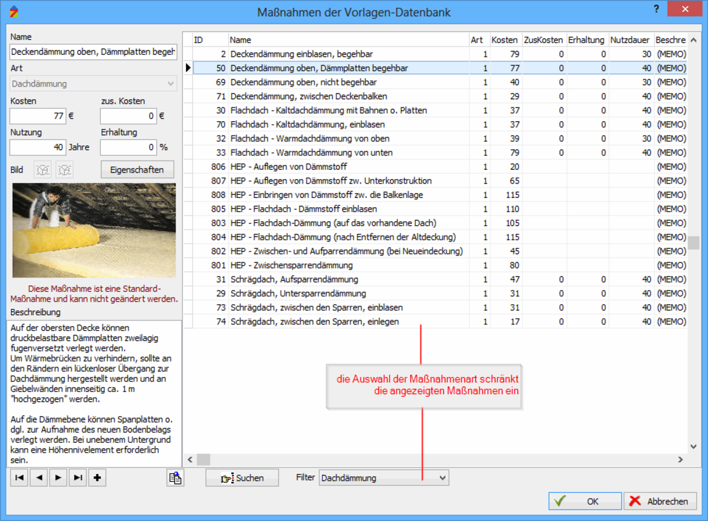Select row 'Schrägdach, zwischen den Sparren, einlegen'
This screenshot has width=708, height=521.
(x=441, y=321)
